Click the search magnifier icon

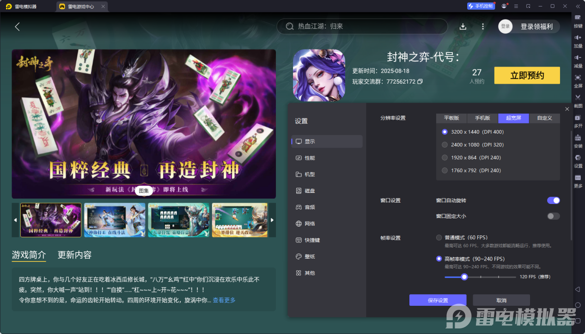point(290,26)
